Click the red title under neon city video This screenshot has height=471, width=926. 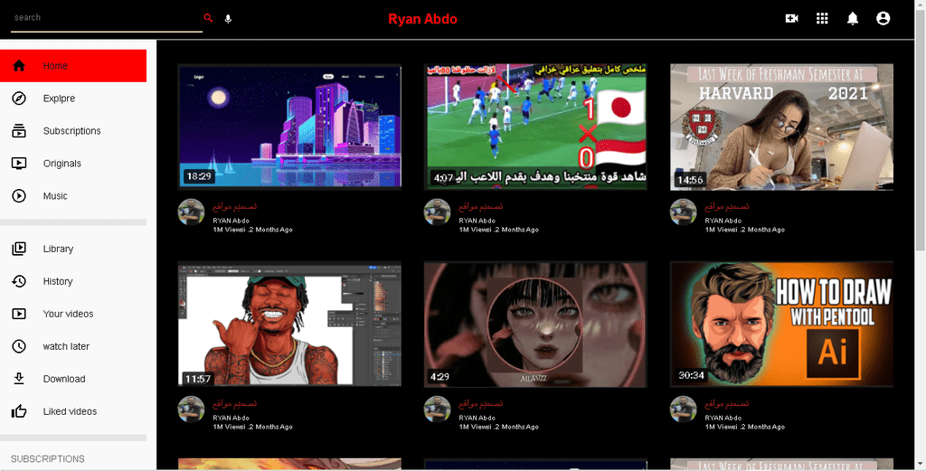pyautogui.click(x=234, y=207)
